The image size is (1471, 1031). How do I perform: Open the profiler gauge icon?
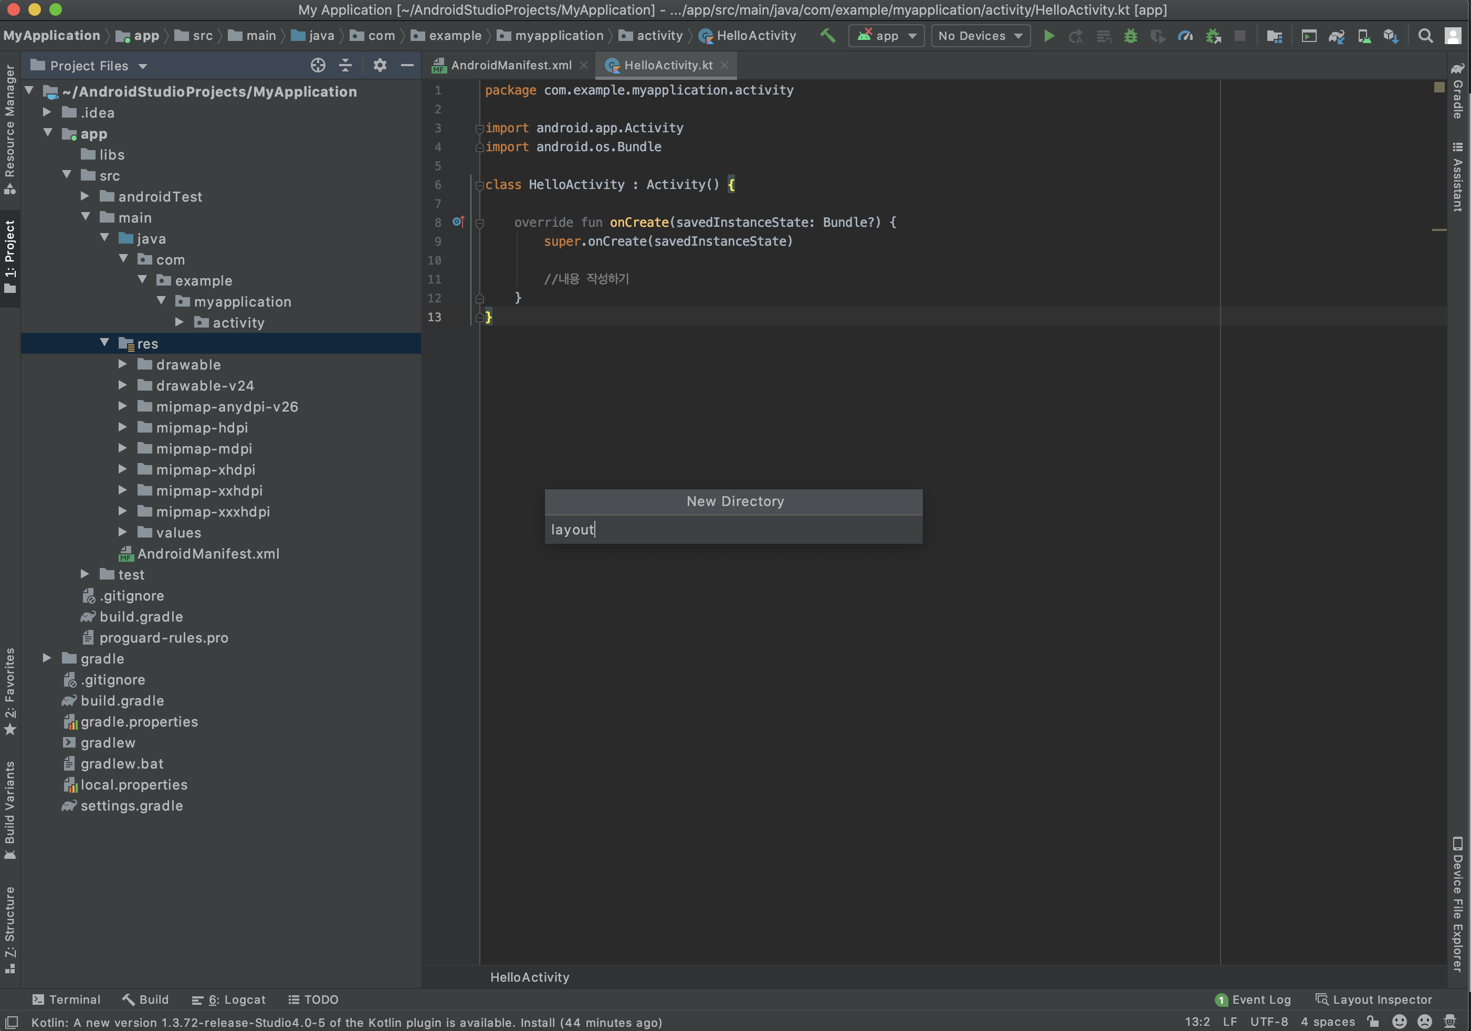pyautogui.click(x=1185, y=36)
